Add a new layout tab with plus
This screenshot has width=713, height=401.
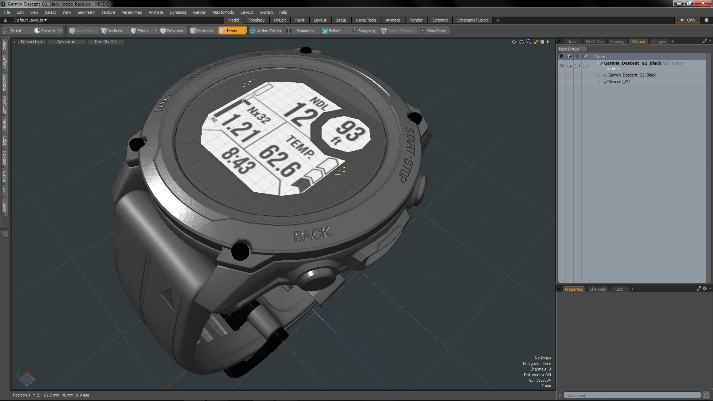[498, 20]
